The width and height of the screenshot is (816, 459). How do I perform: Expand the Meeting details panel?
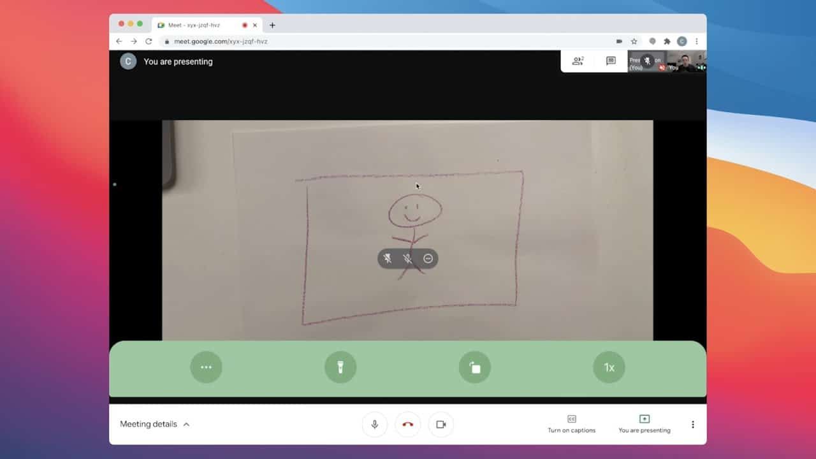point(155,424)
